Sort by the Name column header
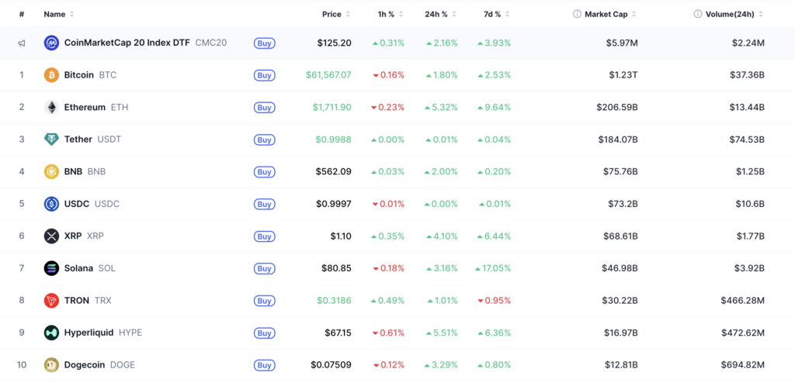This screenshot has width=795, height=383. pos(59,14)
